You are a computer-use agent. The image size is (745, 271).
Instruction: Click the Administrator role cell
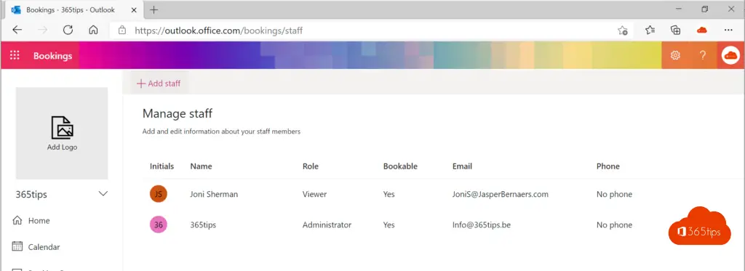pos(327,225)
